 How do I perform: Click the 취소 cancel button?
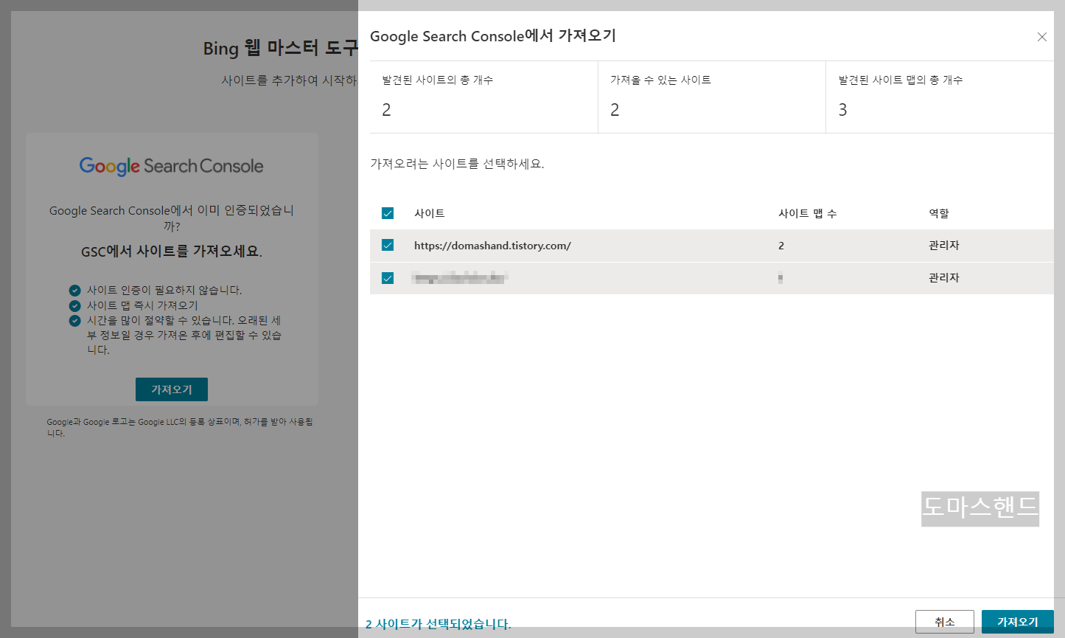tap(944, 622)
